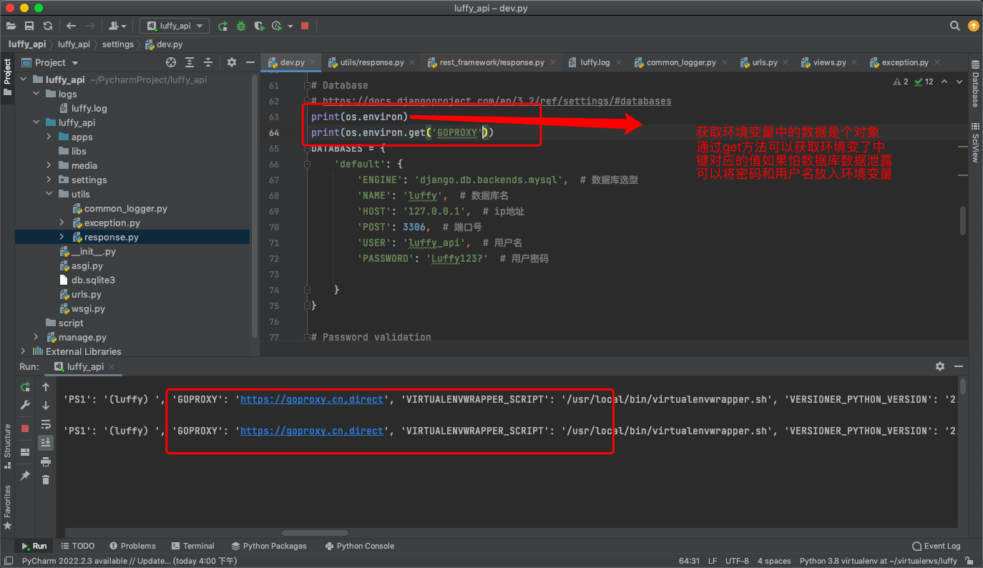
Task: Click the Synchronize reload icon in the toolbar
Action: point(48,26)
